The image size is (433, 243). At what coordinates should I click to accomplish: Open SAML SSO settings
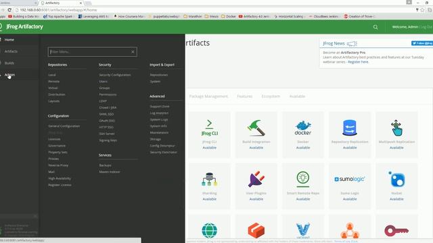click(106, 114)
